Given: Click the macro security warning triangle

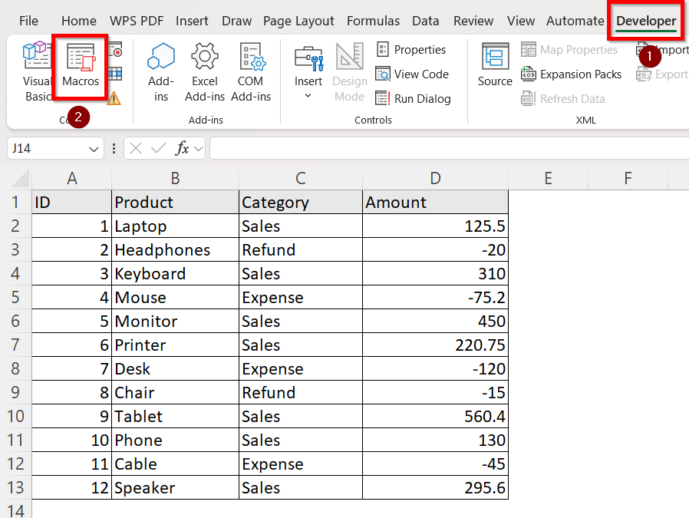Looking at the screenshot, I should point(114,100).
